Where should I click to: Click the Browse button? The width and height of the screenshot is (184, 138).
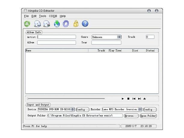(131, 116)
